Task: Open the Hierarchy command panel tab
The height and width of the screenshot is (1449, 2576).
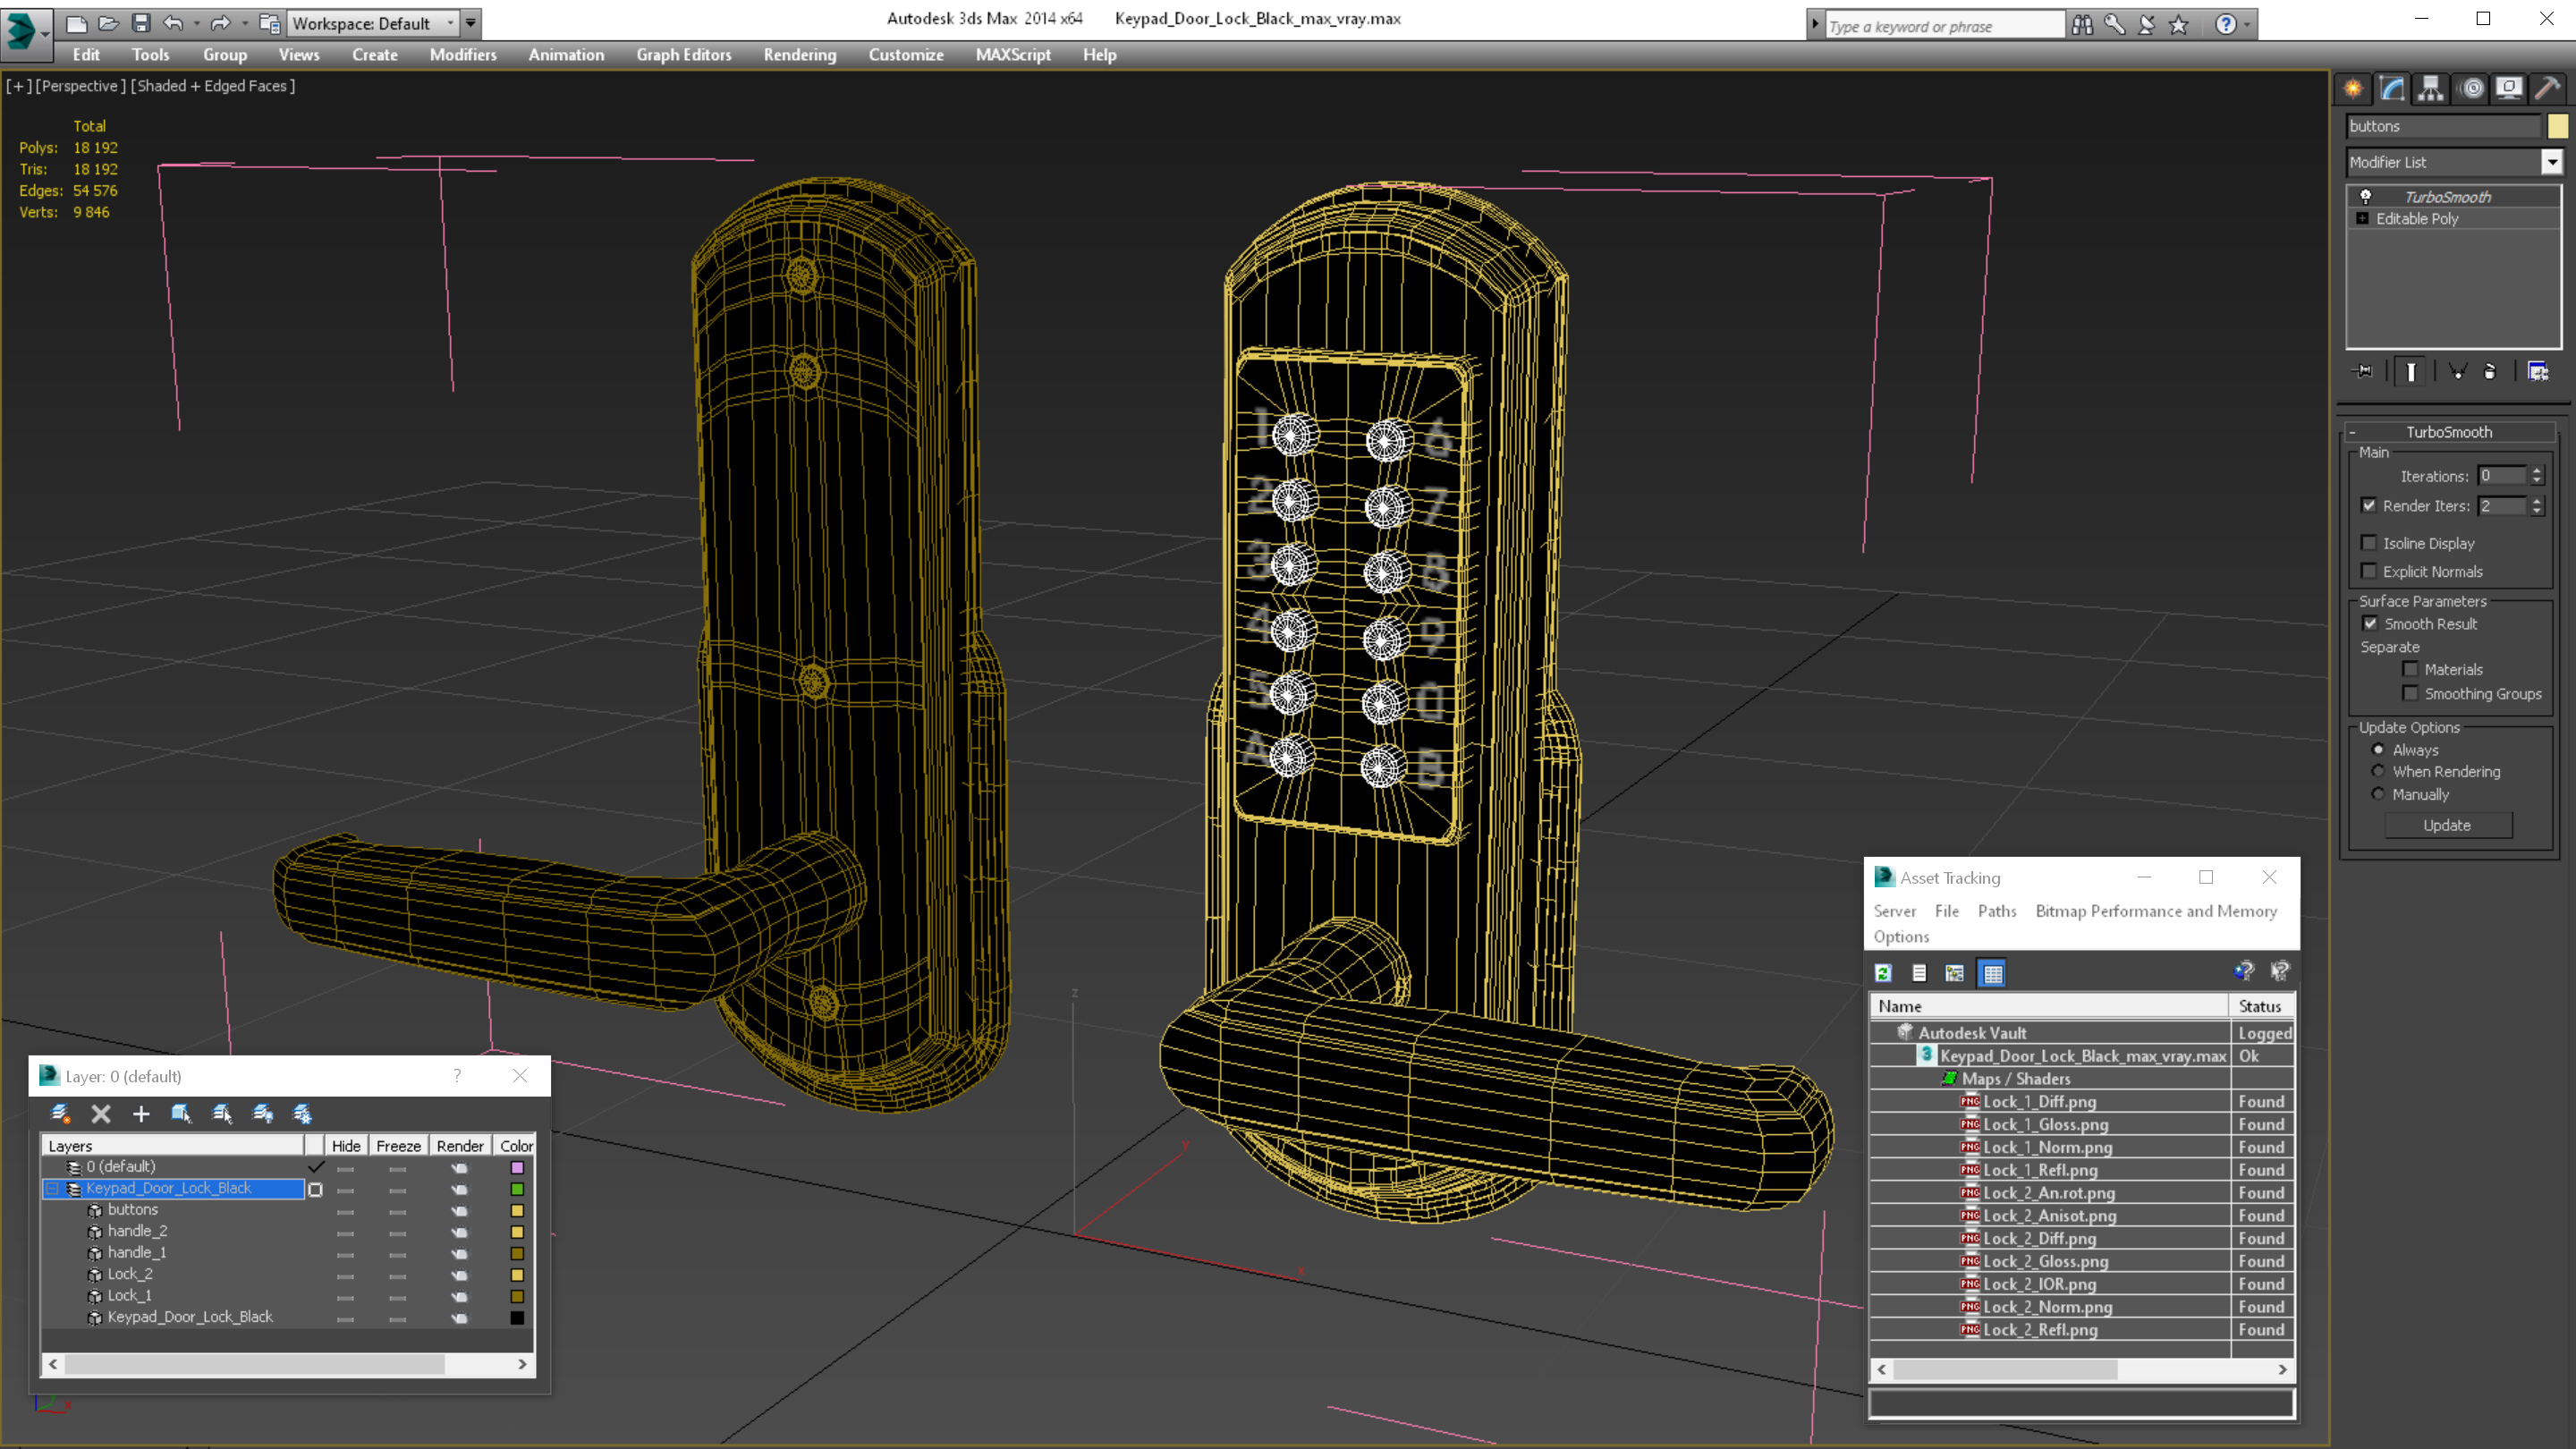Action: click(x=2430, y=89)
